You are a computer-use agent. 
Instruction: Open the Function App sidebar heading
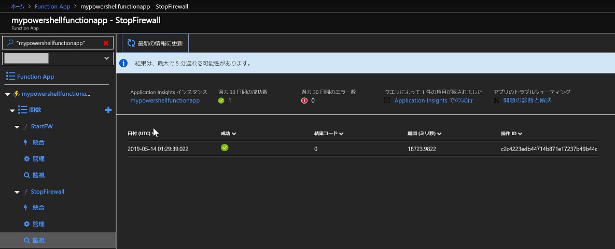(35, 77)
